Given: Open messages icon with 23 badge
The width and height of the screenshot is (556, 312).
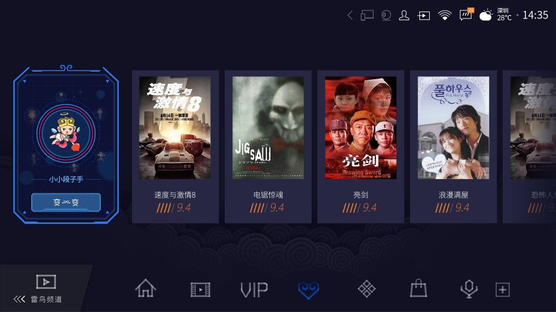Looking at the screenshot, I should (466, 14).
